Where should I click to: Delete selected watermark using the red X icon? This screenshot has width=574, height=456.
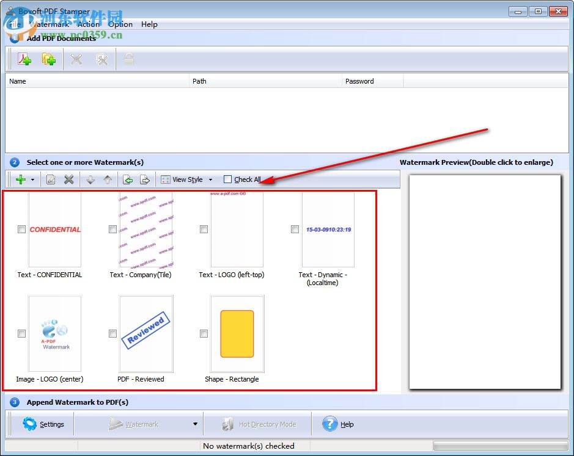69,179
